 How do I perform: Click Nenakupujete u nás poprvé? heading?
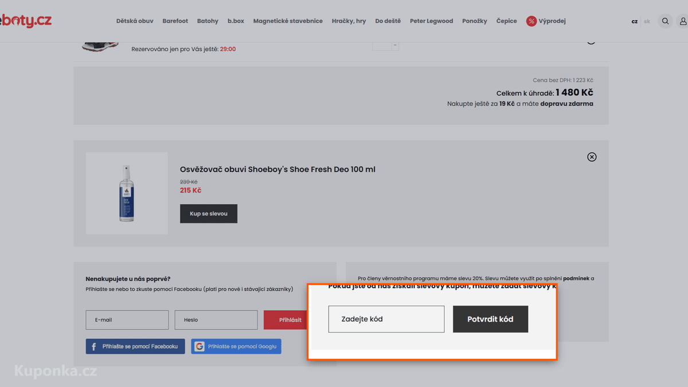[x=128, y=279]
